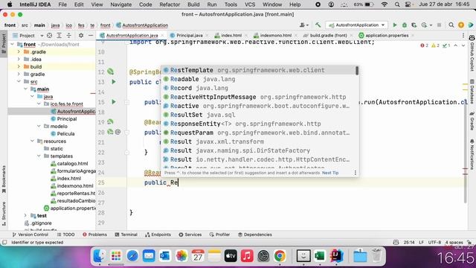Viewport: 476px width, 268px height.
Task: Click the 25:14 cursor position indicator
Action: pos(409,242)
